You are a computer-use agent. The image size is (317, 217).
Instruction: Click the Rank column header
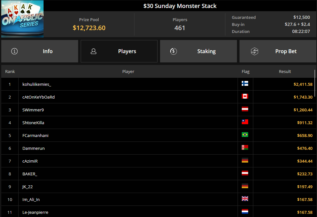[10, 71]
